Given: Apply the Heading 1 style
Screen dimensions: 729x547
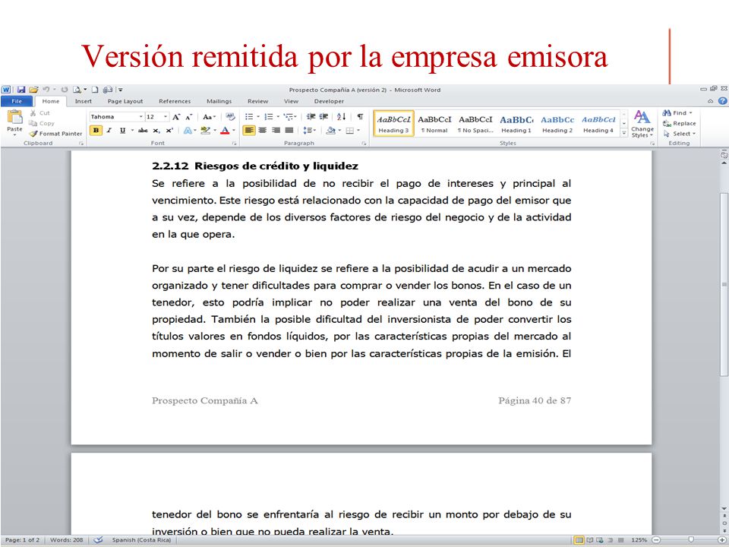Looking at the screenshot, I should point(516,124).
